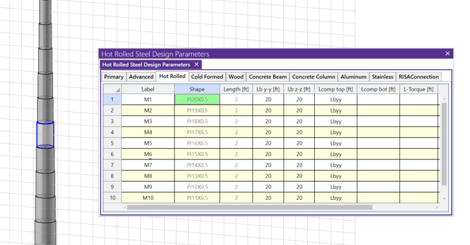470x245 pixels.
Task: Close the Hot Rolled Steel Design Parameters document tab
Action: pos(197,64)
